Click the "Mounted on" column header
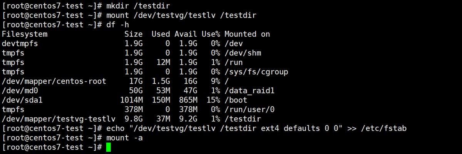This screenshot has width=462, height=154. (247, 34)
